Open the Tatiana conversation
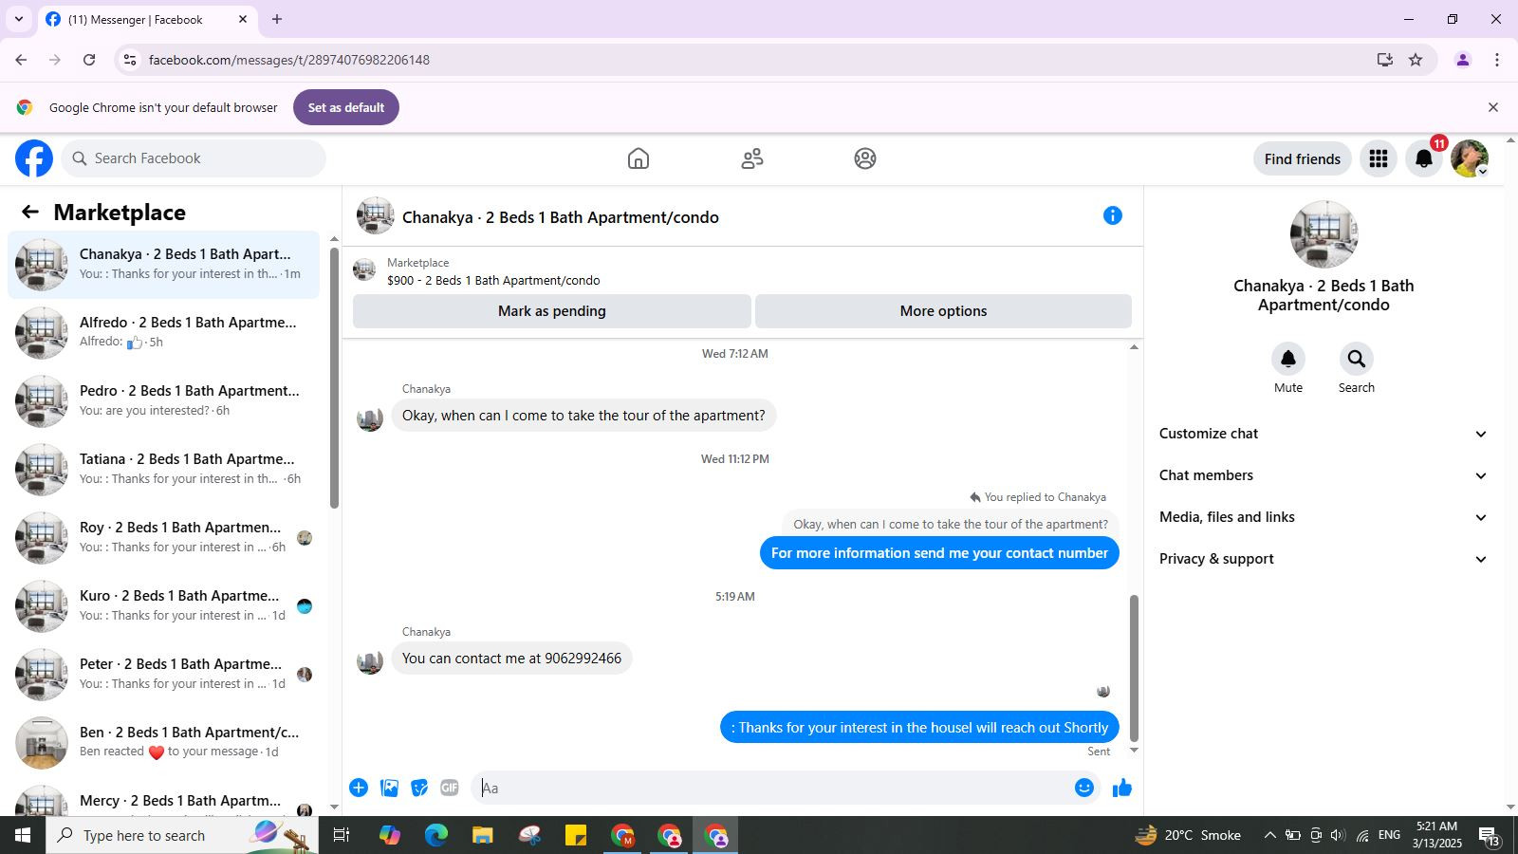 point(163,470)
